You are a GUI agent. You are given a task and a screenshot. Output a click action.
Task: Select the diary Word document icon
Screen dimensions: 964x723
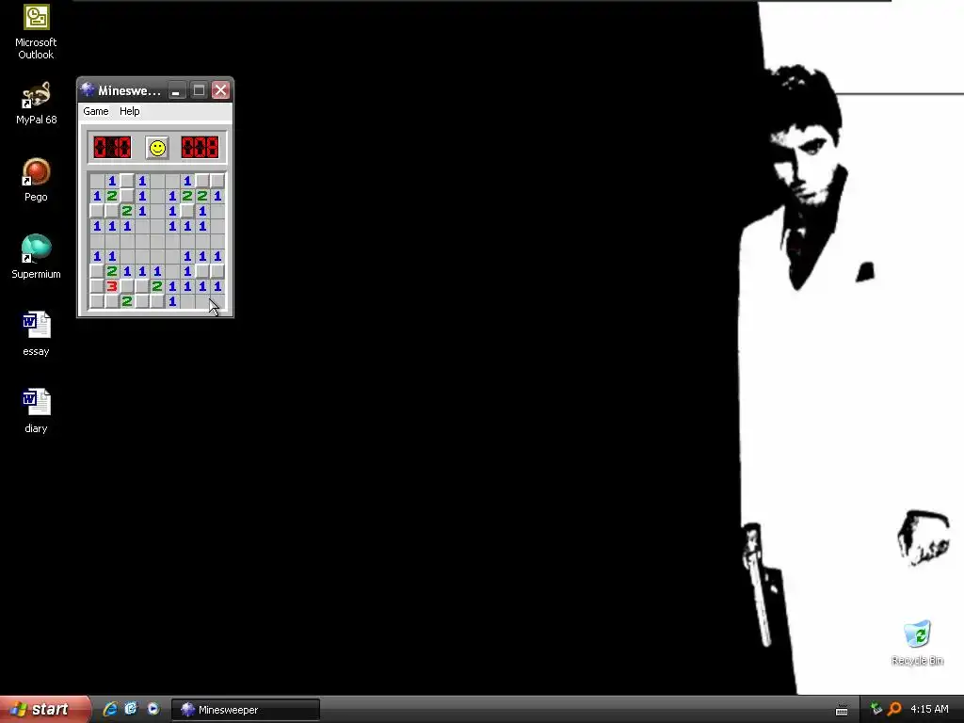pyautogui.click(x=36, y=410)
